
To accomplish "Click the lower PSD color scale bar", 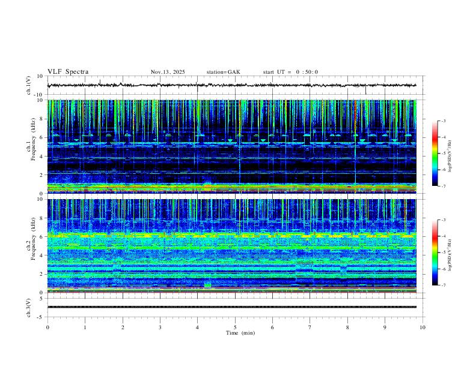I will click(435, 252).
